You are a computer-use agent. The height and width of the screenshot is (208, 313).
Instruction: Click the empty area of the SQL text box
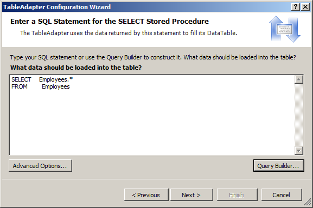pyautogui.click(x=152, y=122)
